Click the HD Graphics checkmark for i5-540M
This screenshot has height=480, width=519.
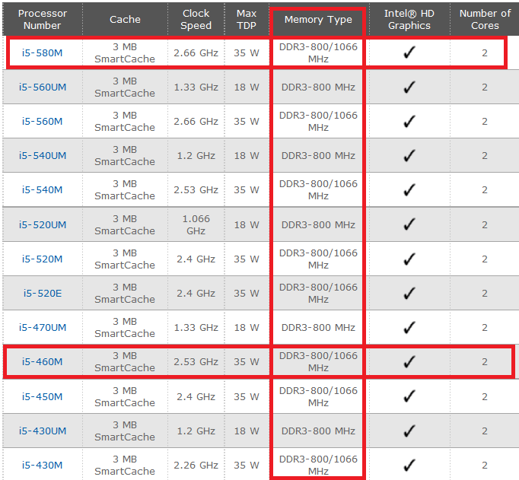click(x=409, y=189)
